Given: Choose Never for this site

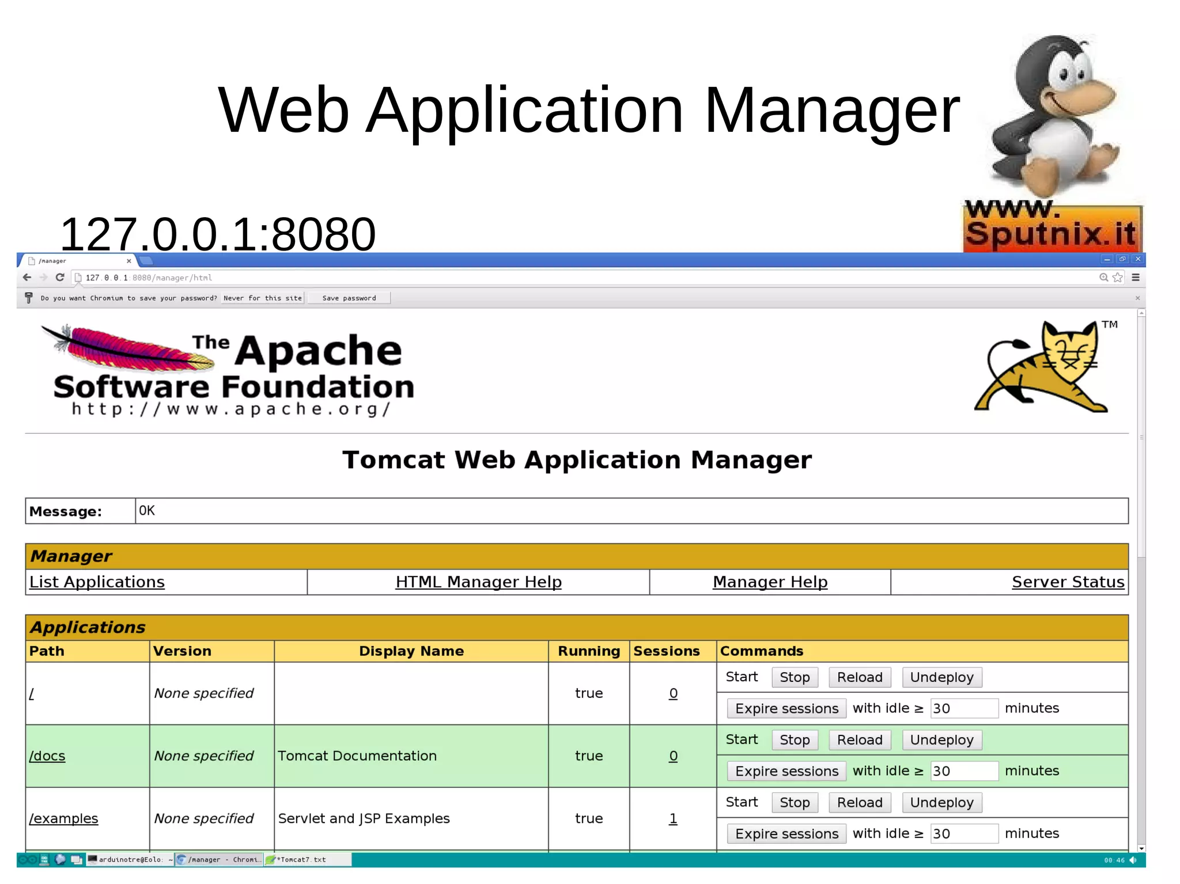Looking at the screenshot, I should tap(262, 298).
